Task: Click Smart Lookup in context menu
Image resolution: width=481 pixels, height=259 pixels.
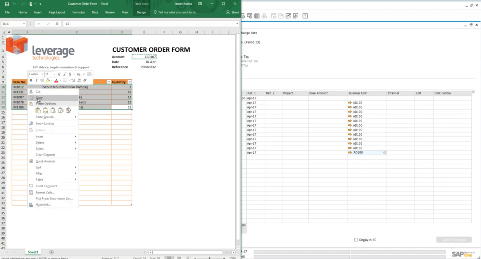Action: [53, 123]
